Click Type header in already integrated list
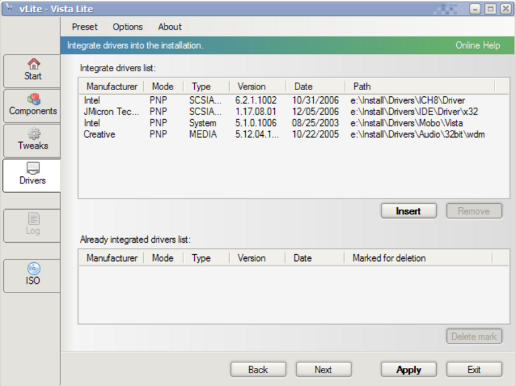Screen dimensions: 516x386 point(206,258)
